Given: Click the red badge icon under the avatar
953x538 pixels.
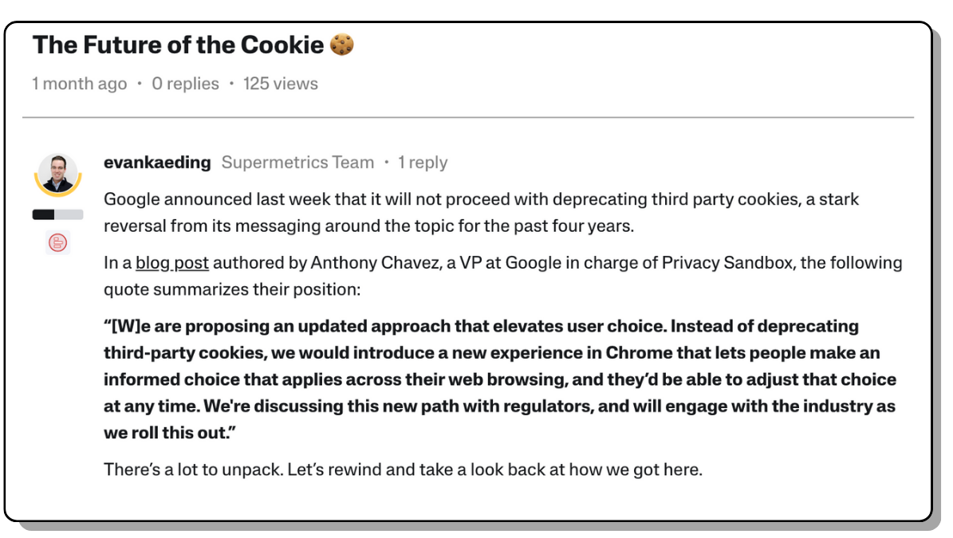Looking at the screenshot, I should 58,242.
